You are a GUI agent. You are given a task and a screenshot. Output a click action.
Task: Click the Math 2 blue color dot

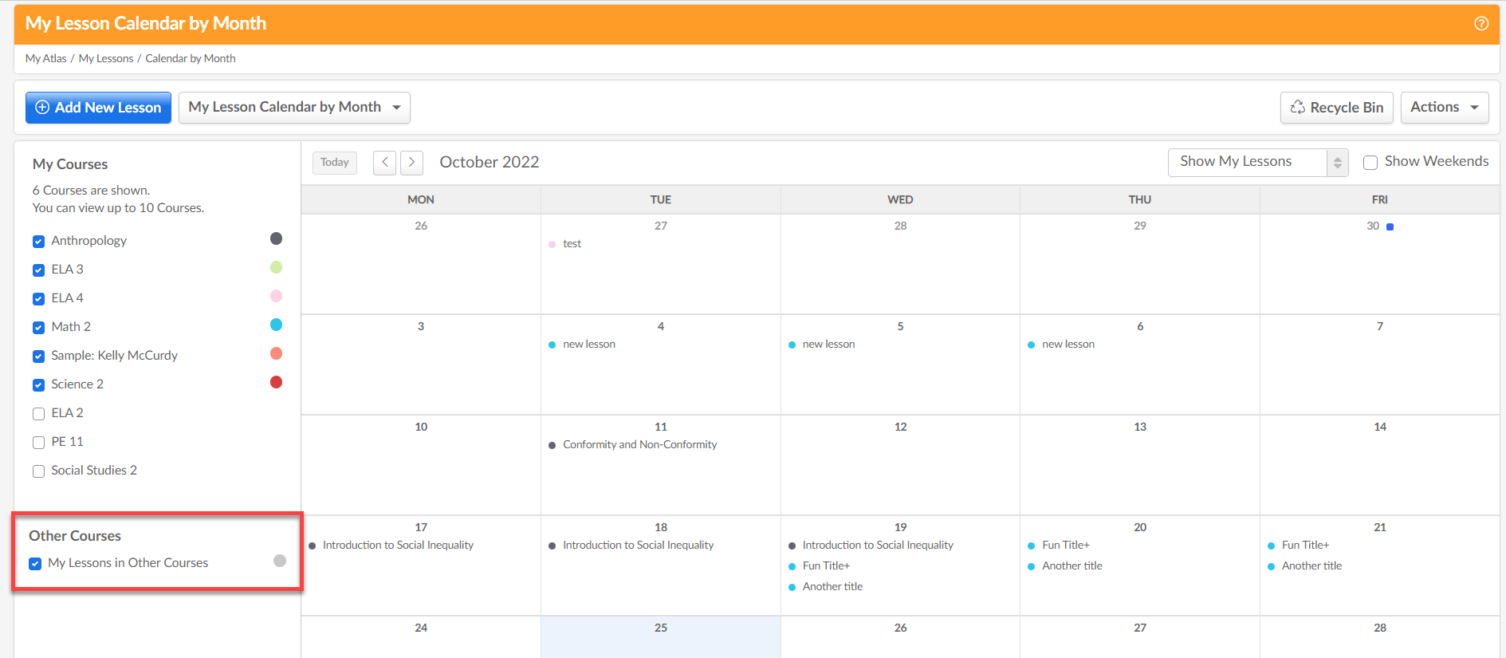coord(276,325)
